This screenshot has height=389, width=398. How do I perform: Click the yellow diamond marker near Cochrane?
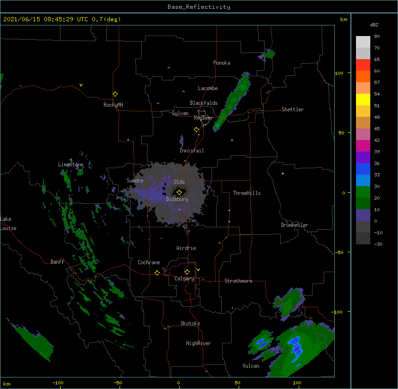157,273
